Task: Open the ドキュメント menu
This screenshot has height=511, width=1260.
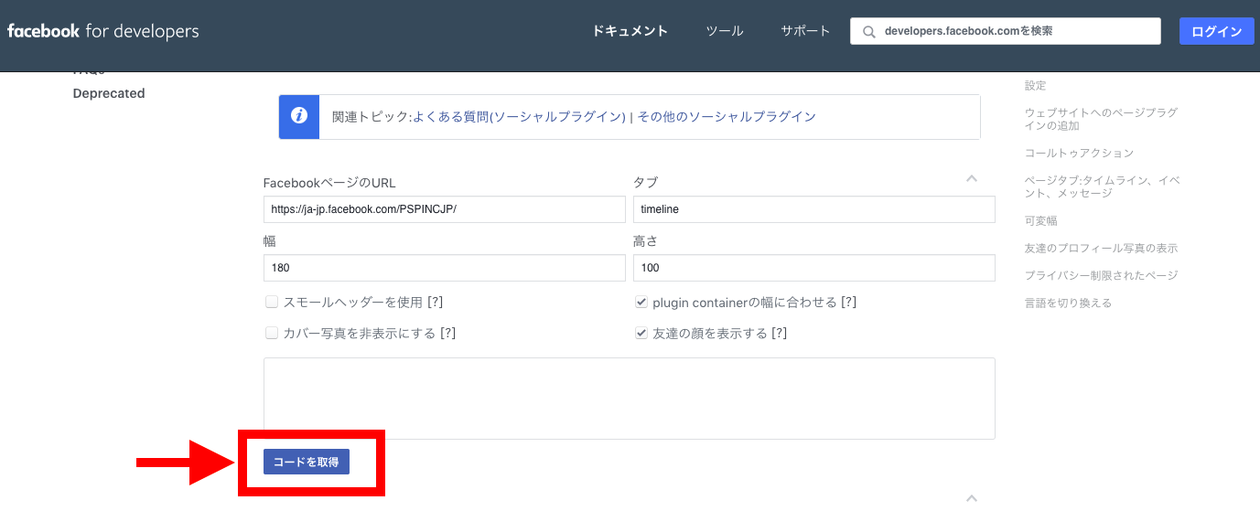Action: (x=630, y=31)
